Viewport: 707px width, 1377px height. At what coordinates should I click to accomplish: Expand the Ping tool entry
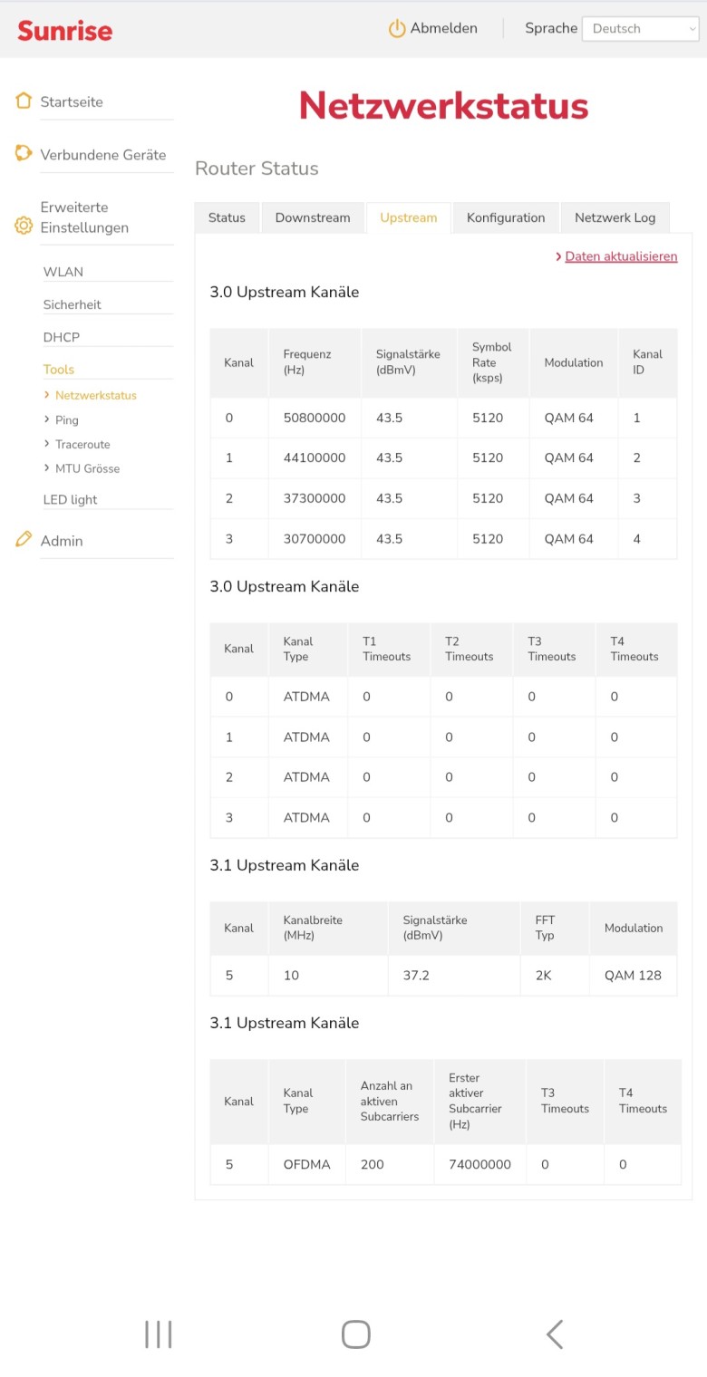tap(67, 420)
